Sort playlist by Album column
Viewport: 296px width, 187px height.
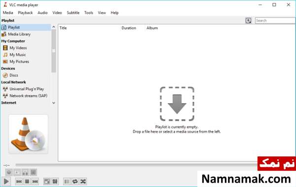[x=152, y=28]
